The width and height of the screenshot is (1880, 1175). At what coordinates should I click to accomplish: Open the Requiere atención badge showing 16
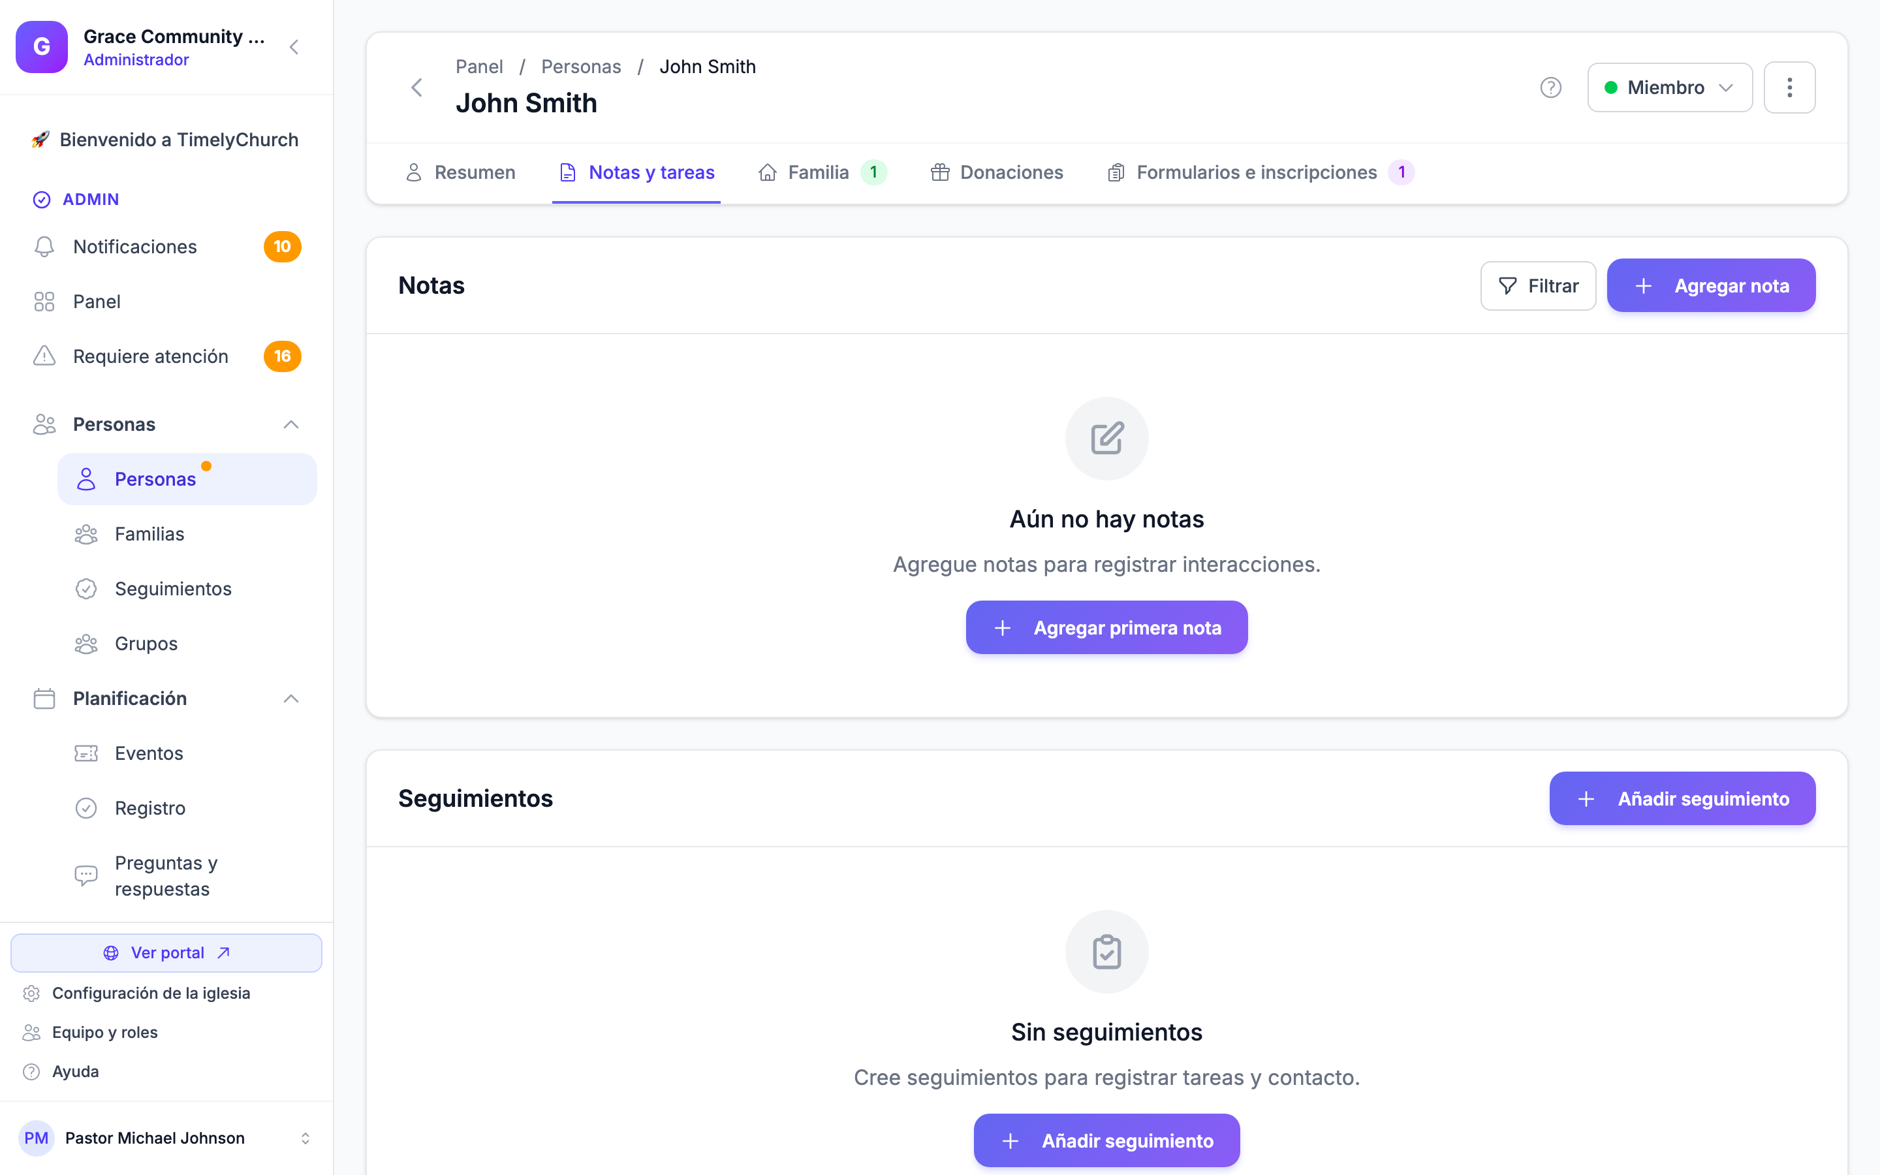[x=282, y=356]
